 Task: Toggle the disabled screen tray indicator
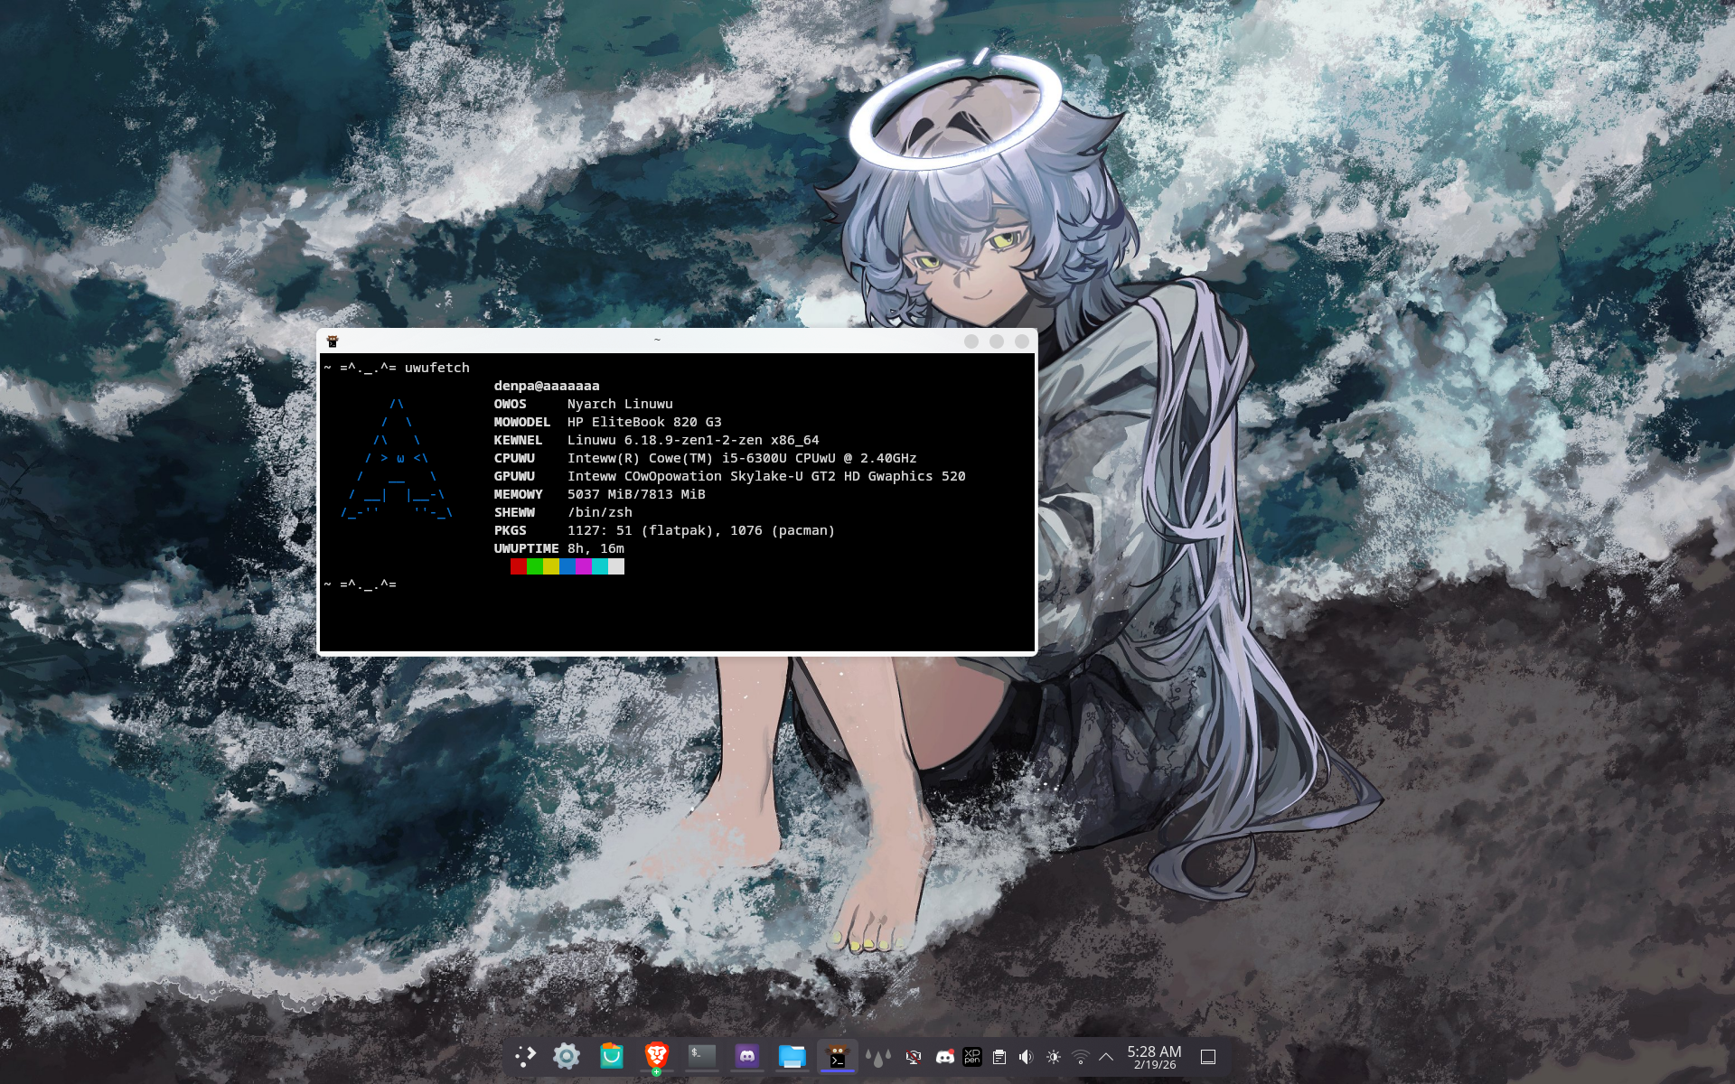(x=914, y=1057)
